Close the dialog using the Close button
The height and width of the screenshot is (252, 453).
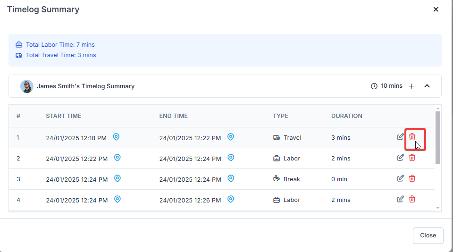click(x=428, y=235)
